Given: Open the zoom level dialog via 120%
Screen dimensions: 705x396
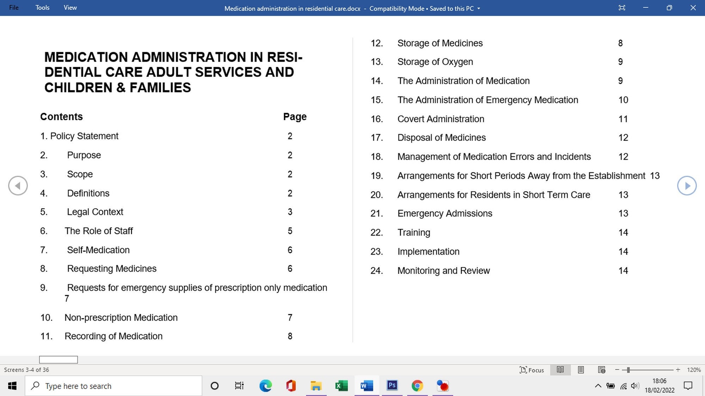Looking at the screenshot, I should (694, 370).
